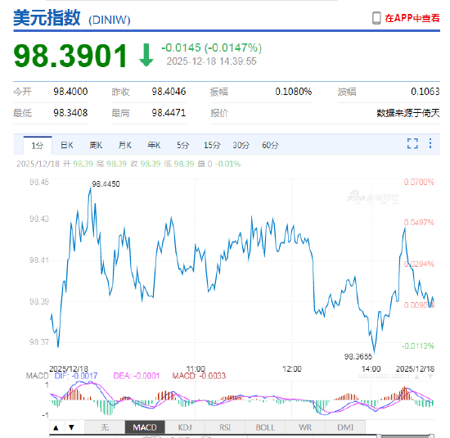The width and height of the screenshot is (450, 438).
Task: Open the 月K chart tab
Action: coord(125,146)
